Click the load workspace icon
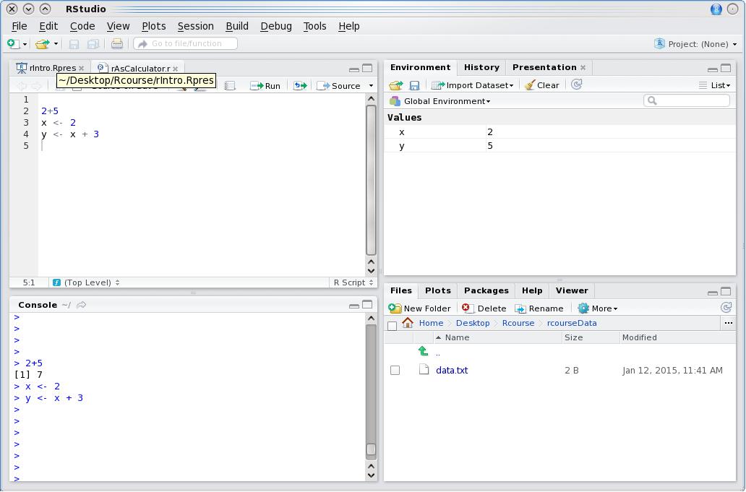 coord(396,85)
